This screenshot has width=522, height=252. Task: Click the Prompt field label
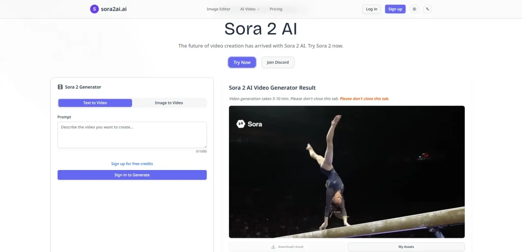(64, 117)
